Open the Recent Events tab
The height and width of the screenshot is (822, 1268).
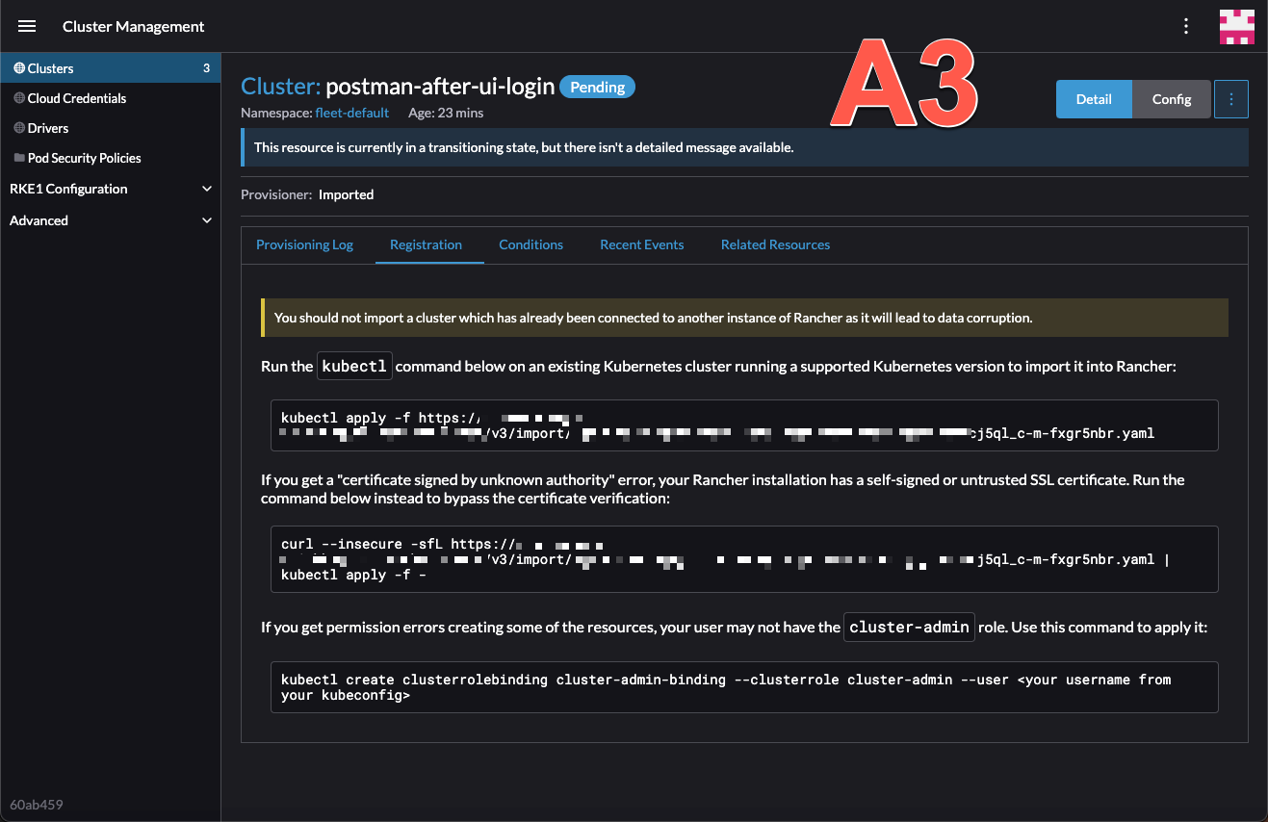coord(641,244)
